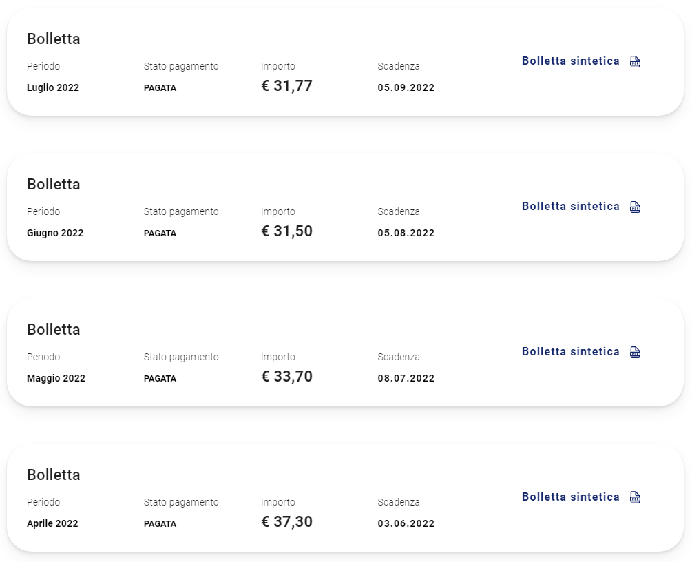Click the PDF icon for Luglio 2022 bill
The width and height of the screenshot is (692, 562).
click(635, 61)
